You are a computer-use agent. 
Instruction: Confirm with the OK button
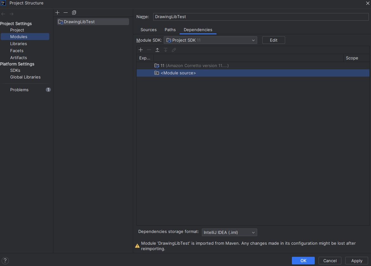tap(303, 261)
